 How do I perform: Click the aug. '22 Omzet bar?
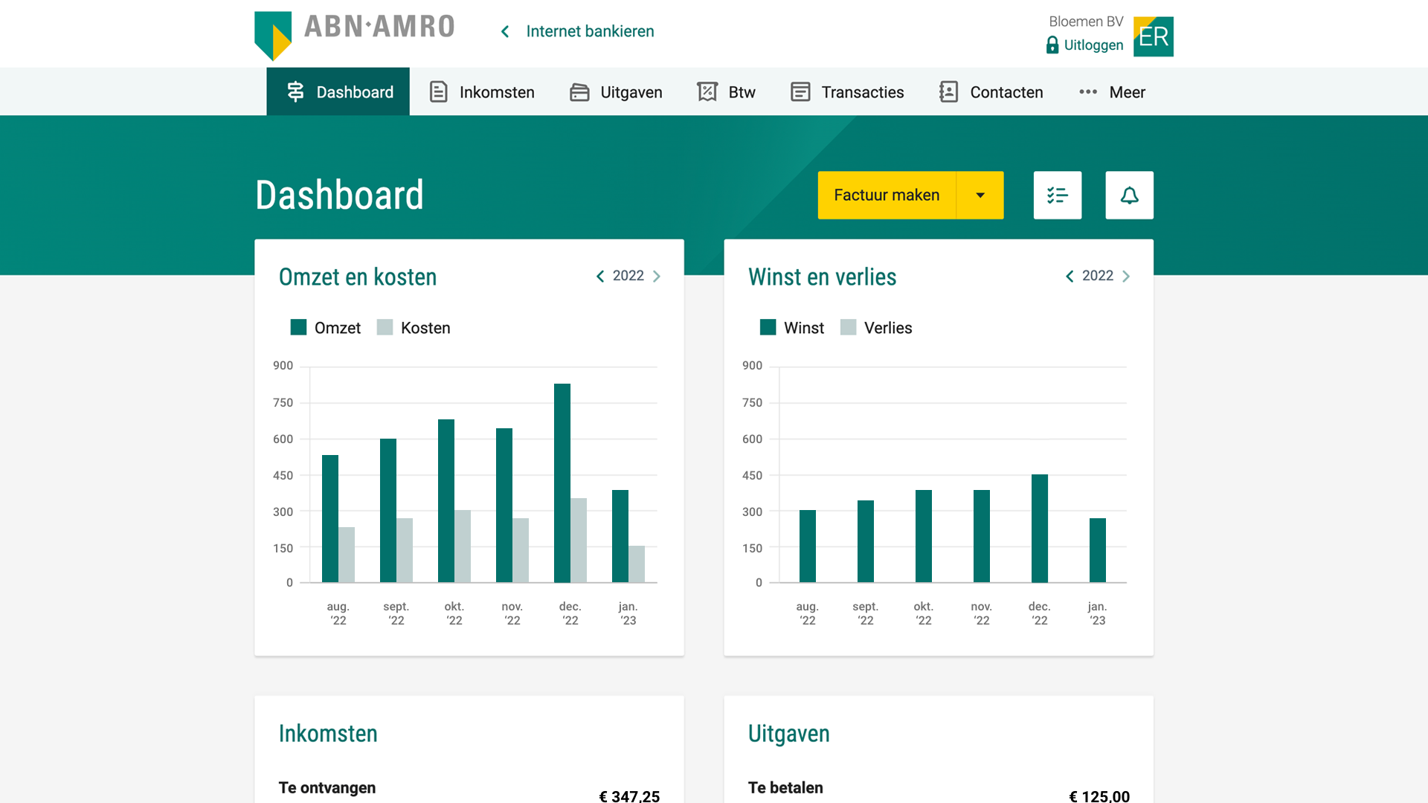(x=330, y=518)
